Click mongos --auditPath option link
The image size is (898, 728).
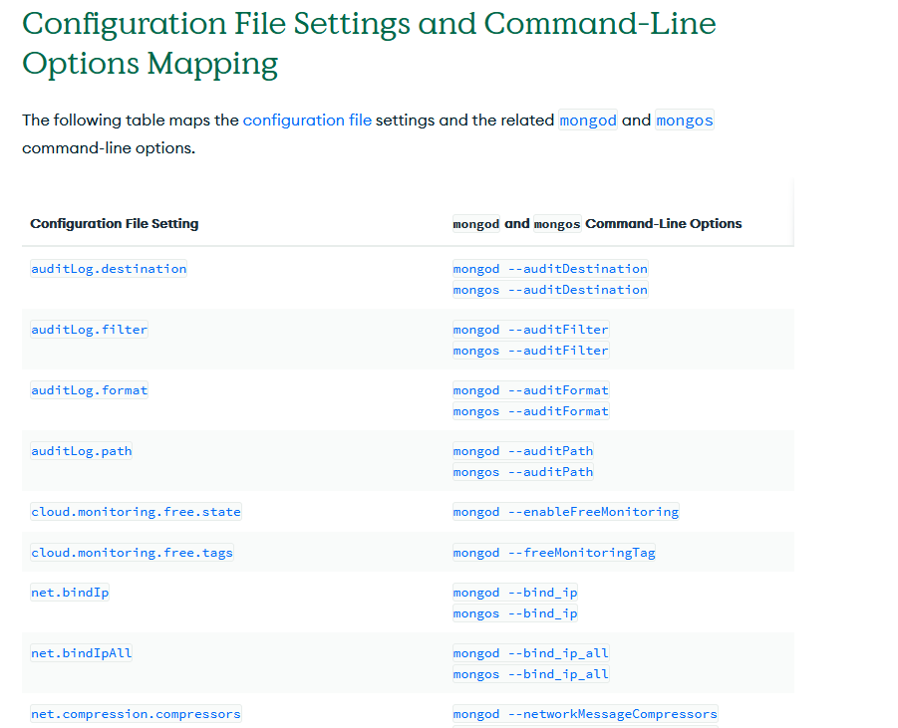[523, 472]
